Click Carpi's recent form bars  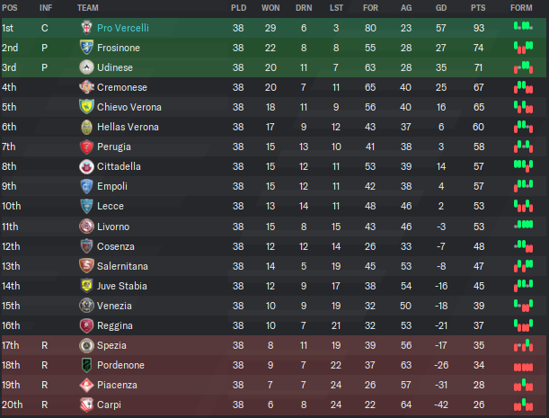tap(524, 405)
